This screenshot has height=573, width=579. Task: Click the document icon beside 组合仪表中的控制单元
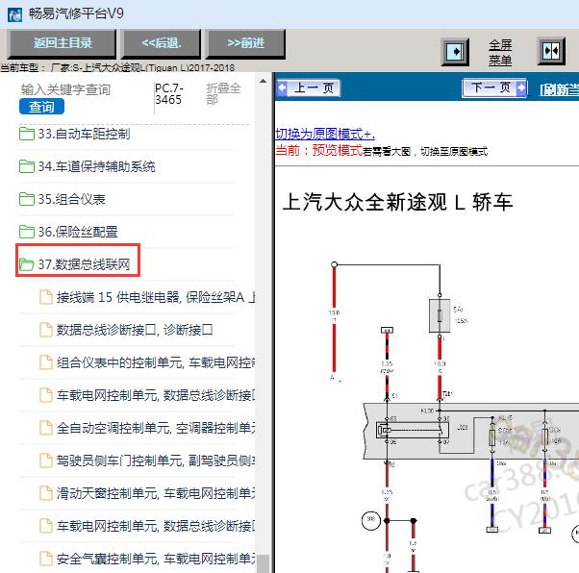click(x=46, y=362)
